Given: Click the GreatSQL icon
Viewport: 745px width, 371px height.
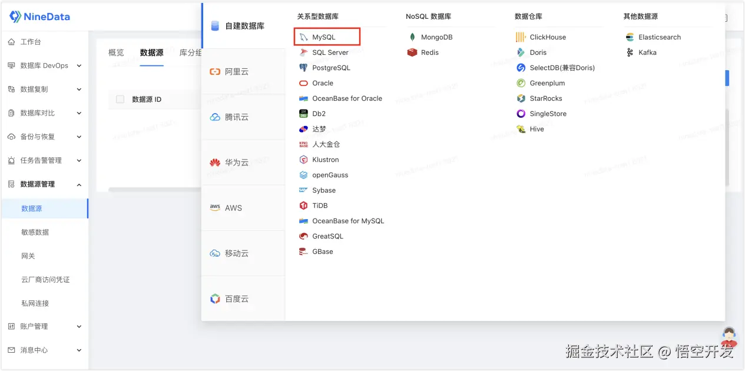Looking at the screenshot, I should coord(303,236).
